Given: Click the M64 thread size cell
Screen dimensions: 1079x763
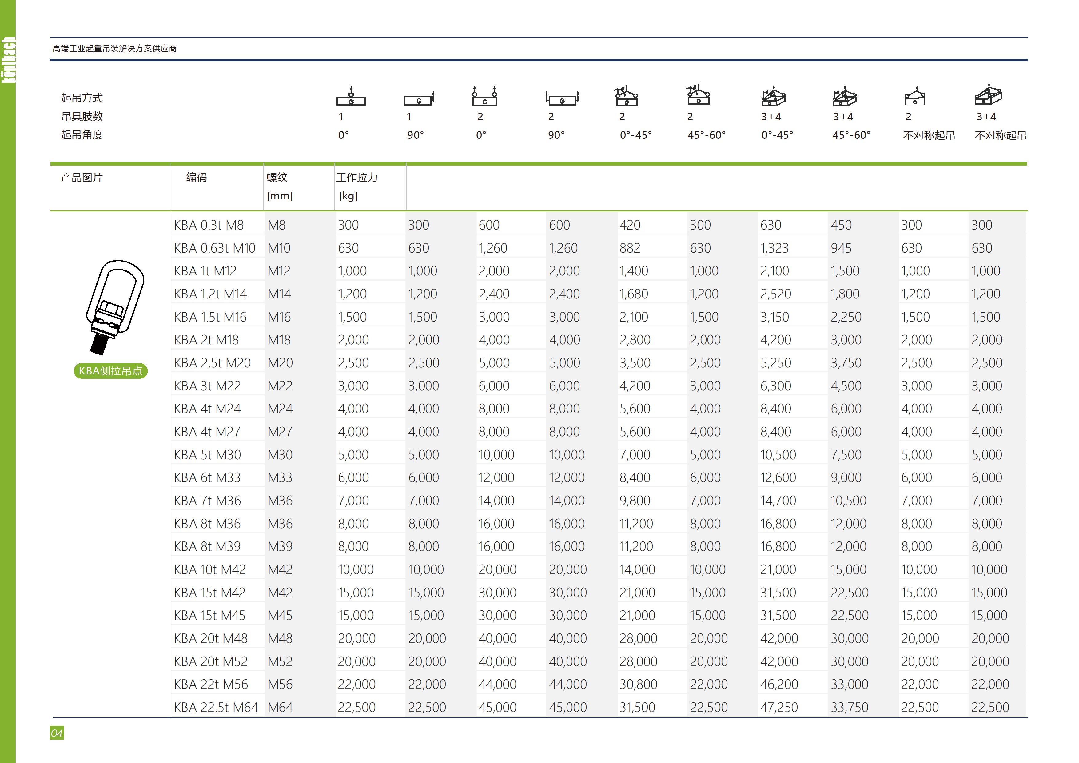Looking at the screenshot, I should [280, 708].
